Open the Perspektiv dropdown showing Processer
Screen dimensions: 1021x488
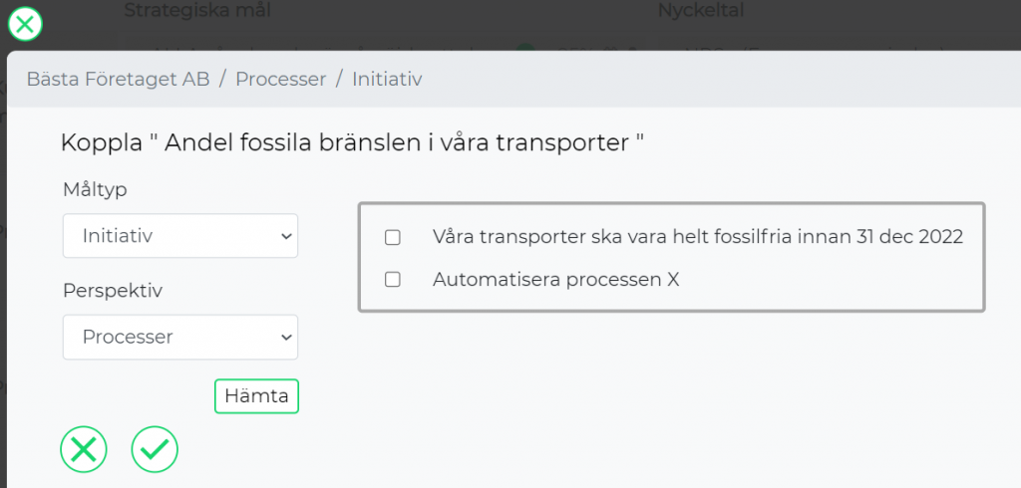pyautogui.click(x=180, y=337)
